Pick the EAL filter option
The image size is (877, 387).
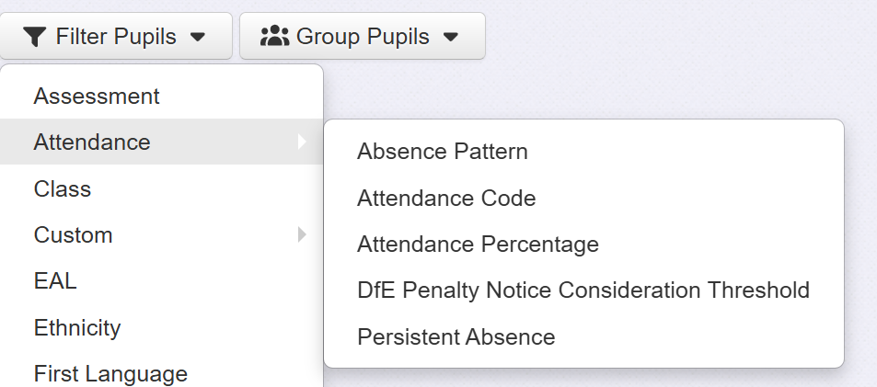click(x=55, y=280)
